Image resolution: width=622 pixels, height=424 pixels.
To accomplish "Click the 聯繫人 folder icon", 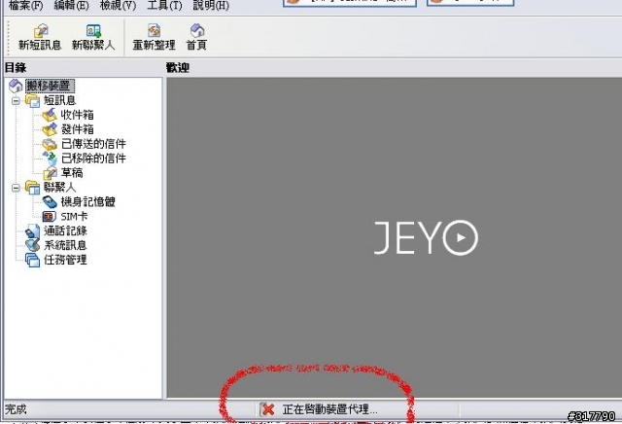I will pyautogui.click(x=33, y=188).
